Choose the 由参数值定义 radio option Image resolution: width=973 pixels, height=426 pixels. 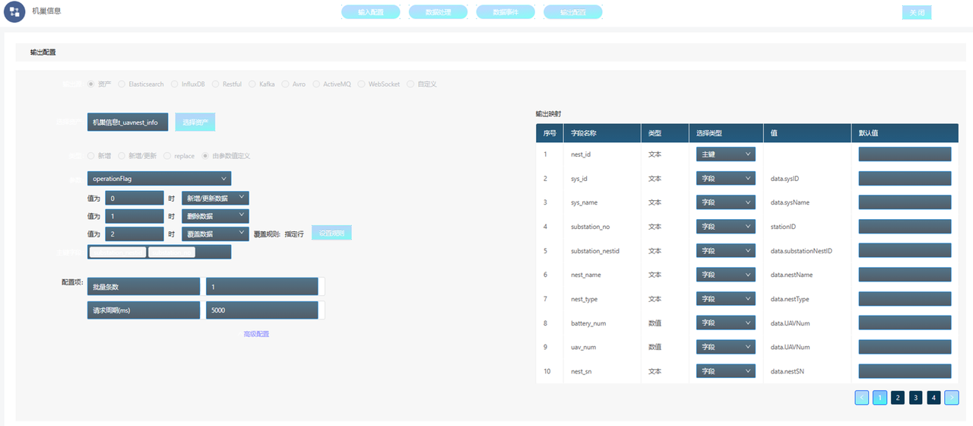point(205,155)
